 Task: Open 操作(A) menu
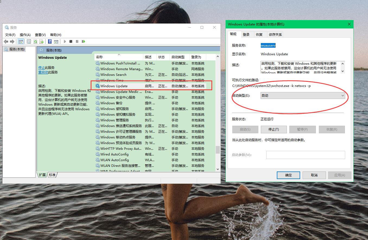pos(25,35)
